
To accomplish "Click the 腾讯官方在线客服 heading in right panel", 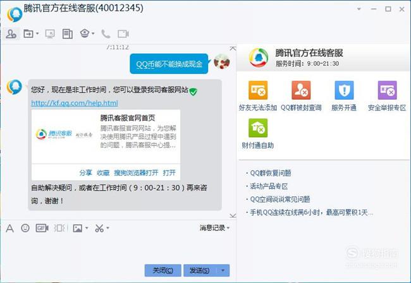I will tap(309, 53).
